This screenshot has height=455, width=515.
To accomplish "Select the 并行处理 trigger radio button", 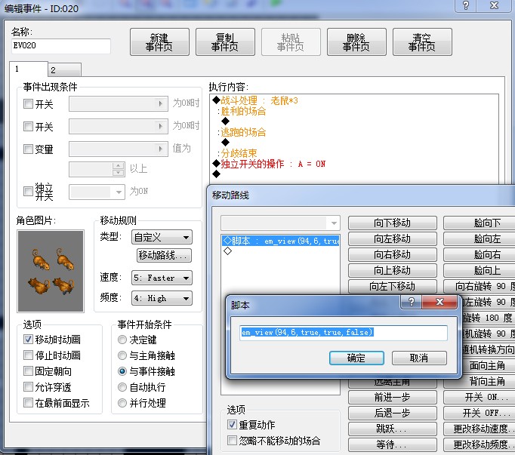I will pyautogui.click(x=122, y=403).
